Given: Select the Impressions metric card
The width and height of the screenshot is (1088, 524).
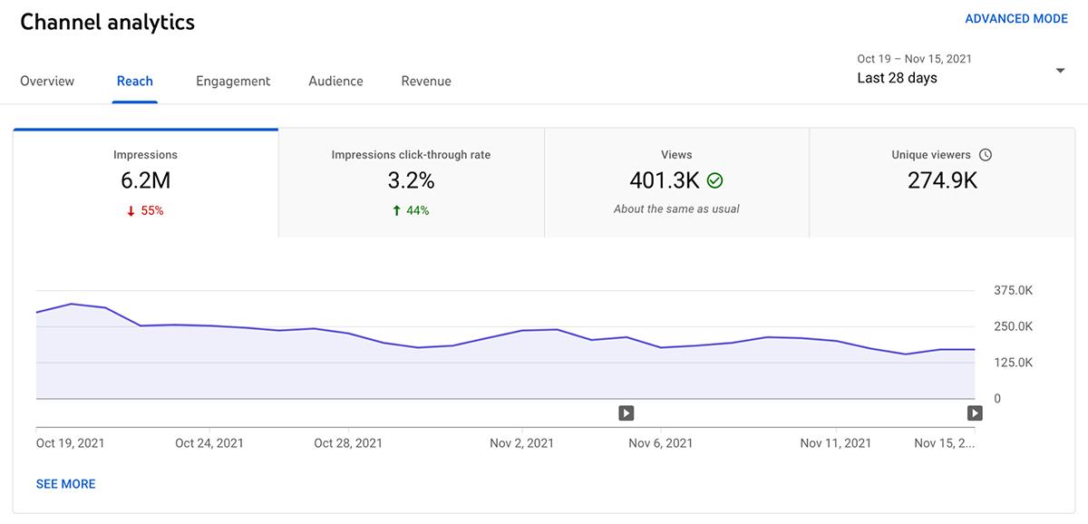Looking at the screenshot, I should coord(145,180).
